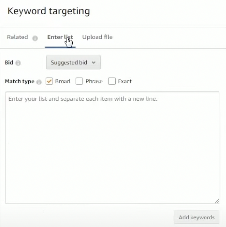This screenshot has height=227, width=226.
Task: Click the word Broad label text
Action: [63, 82]
